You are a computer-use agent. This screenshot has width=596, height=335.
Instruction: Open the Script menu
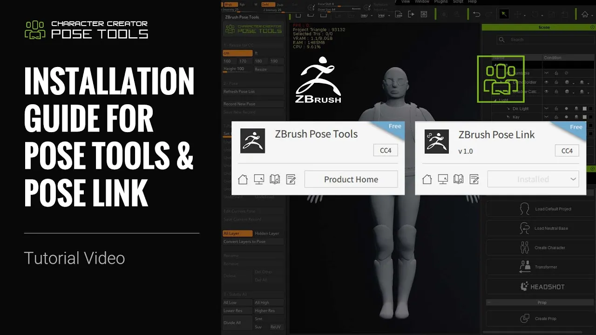pos(458,2)
